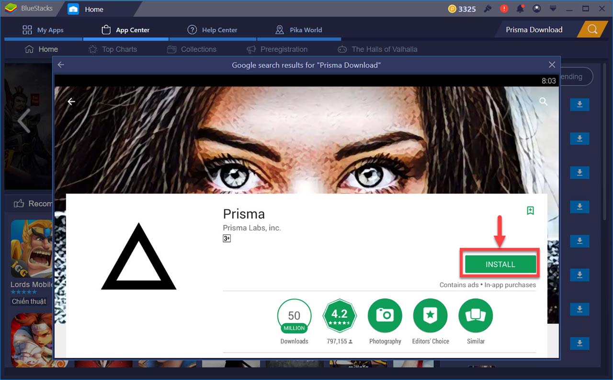613x380 pixels.
Task: Click the Prisma triangle app icon
Action: tap(139, 256)
